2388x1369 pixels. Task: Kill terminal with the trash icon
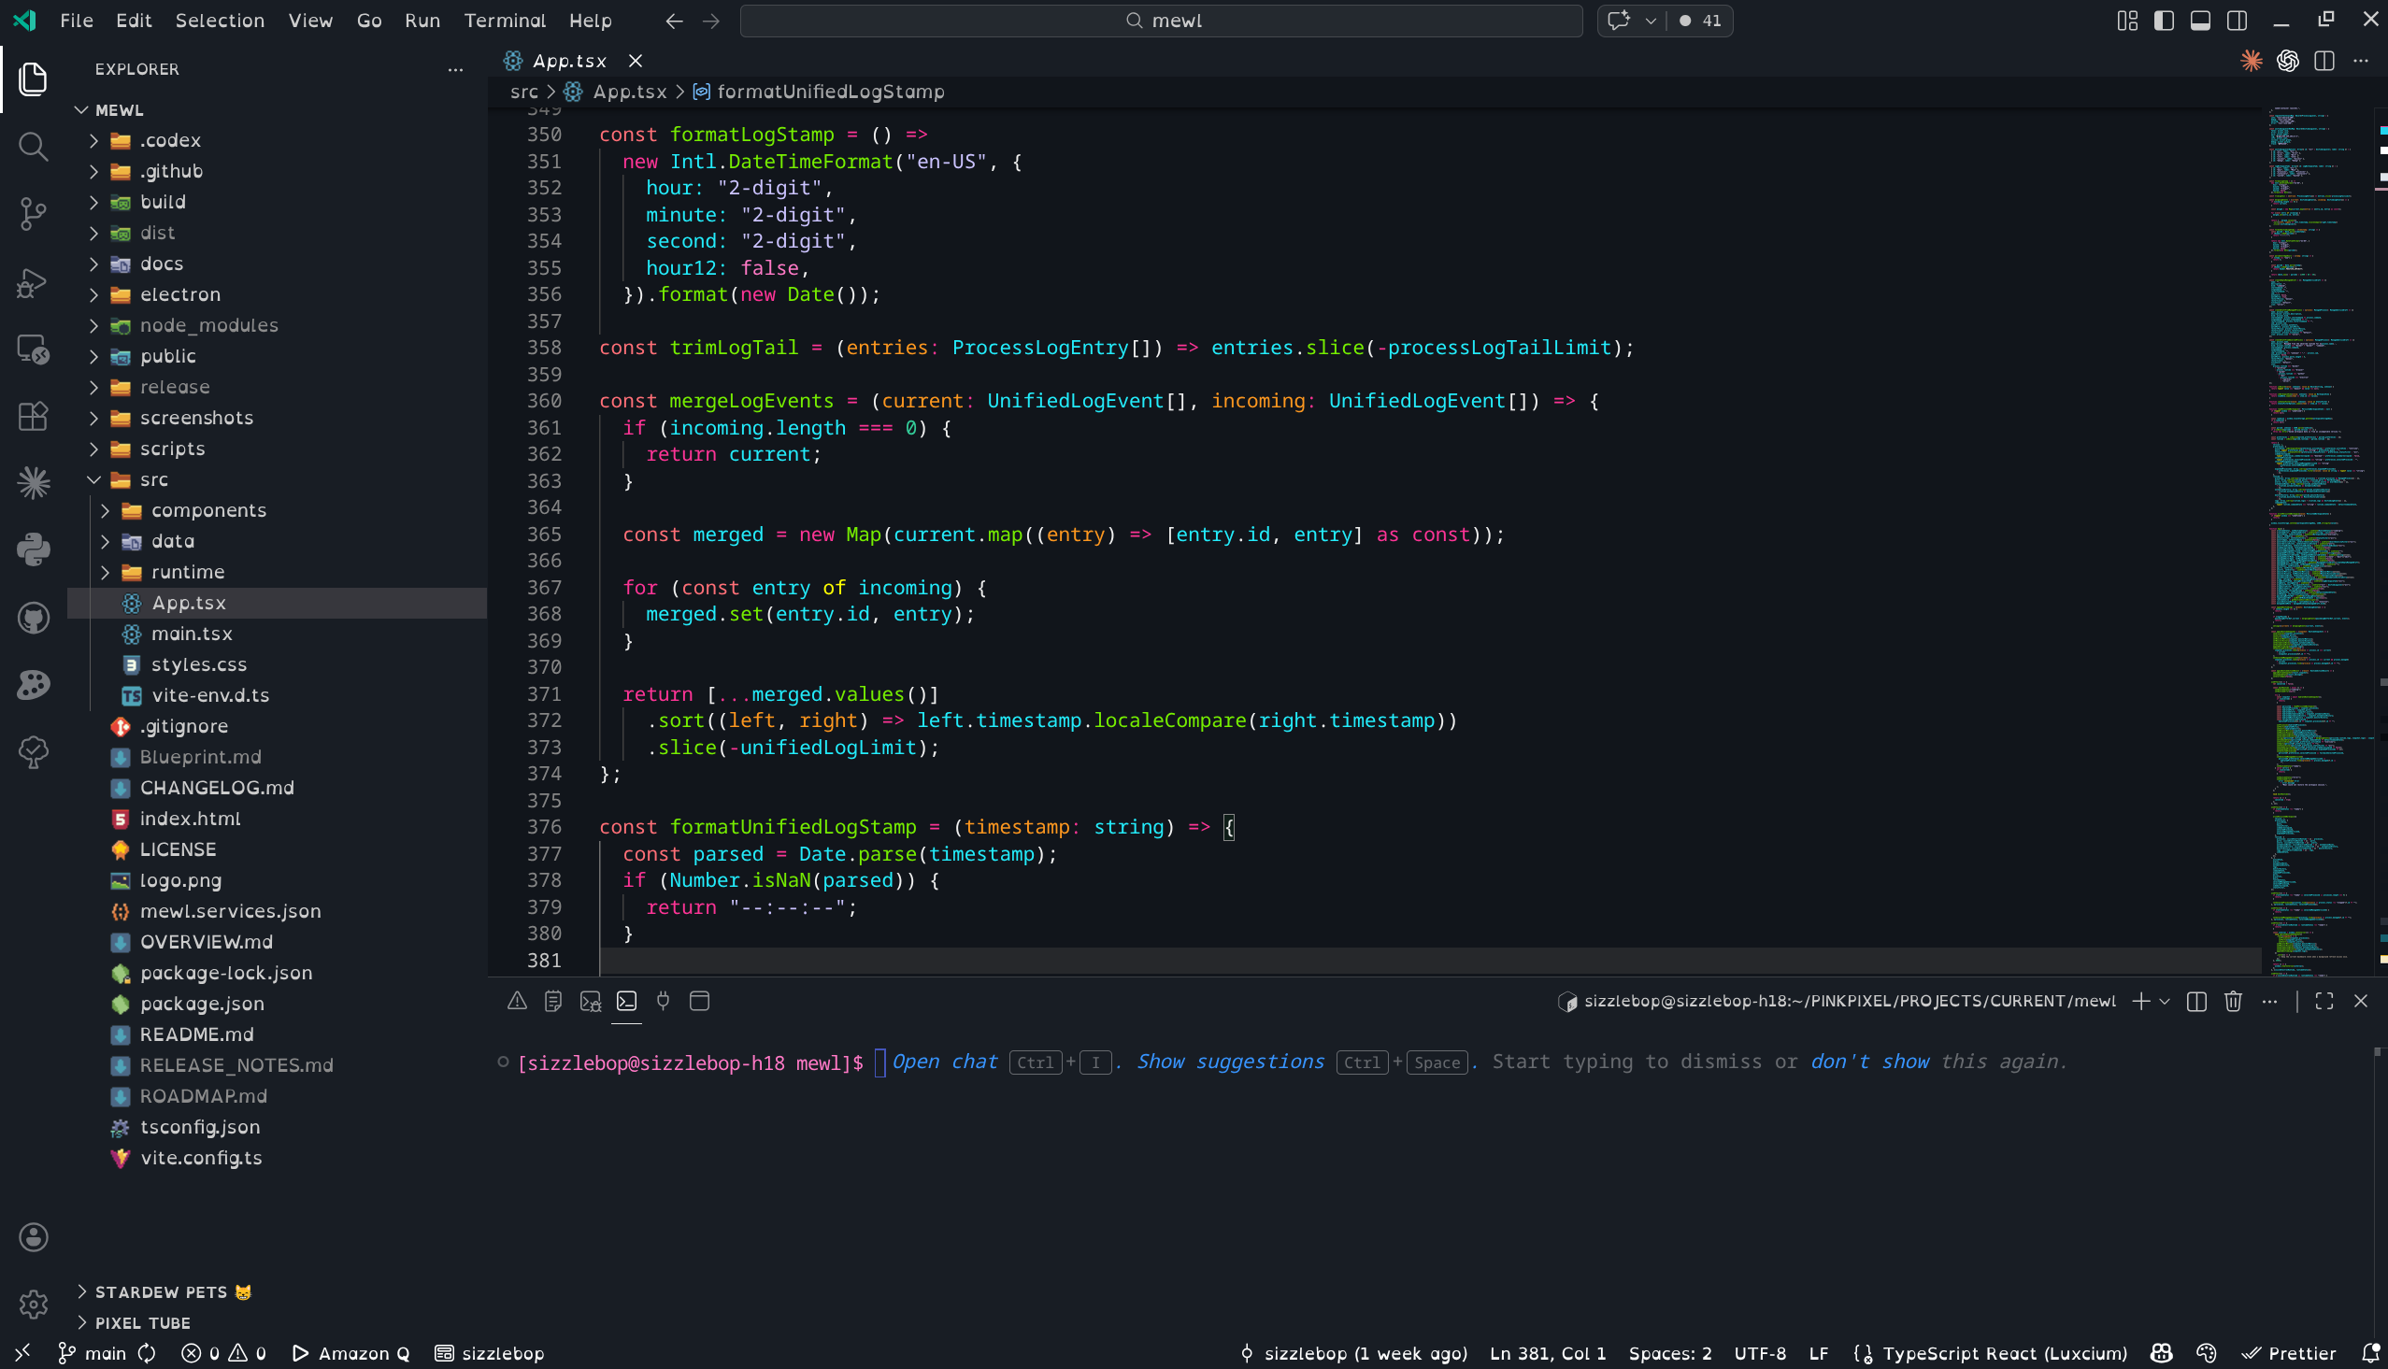click(x=2233, y=1002)
